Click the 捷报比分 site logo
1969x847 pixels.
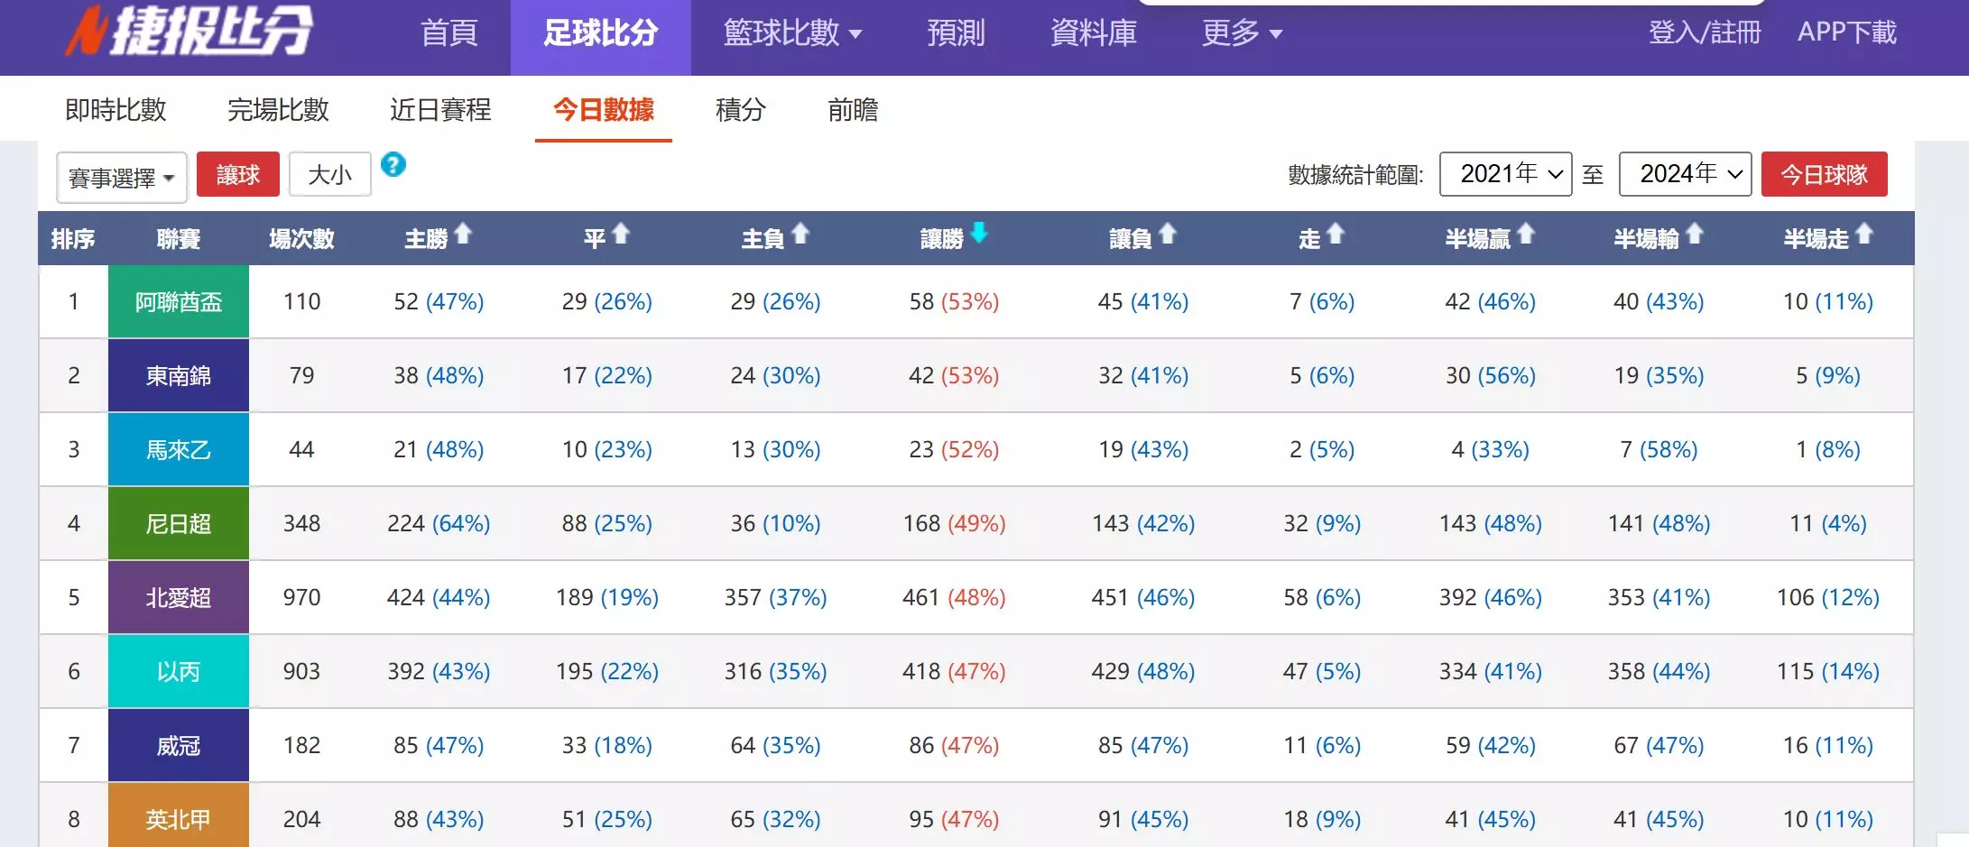pos(190,31)
